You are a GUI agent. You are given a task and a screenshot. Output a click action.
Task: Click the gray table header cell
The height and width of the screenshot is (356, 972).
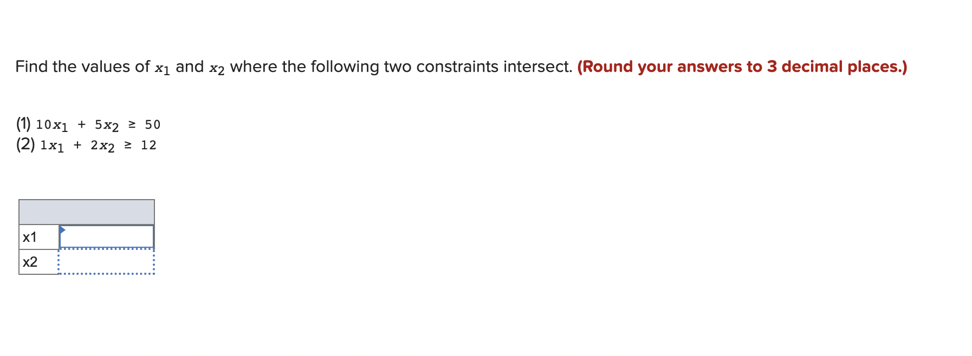[x=87, y=212]
